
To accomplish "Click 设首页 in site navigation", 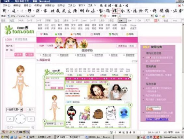I will (x=133, y=28).
